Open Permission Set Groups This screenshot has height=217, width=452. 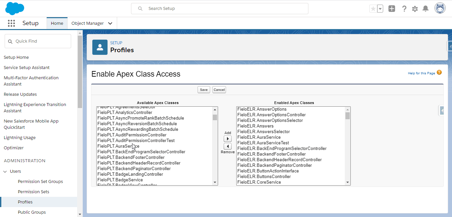(x=40, y=182)
